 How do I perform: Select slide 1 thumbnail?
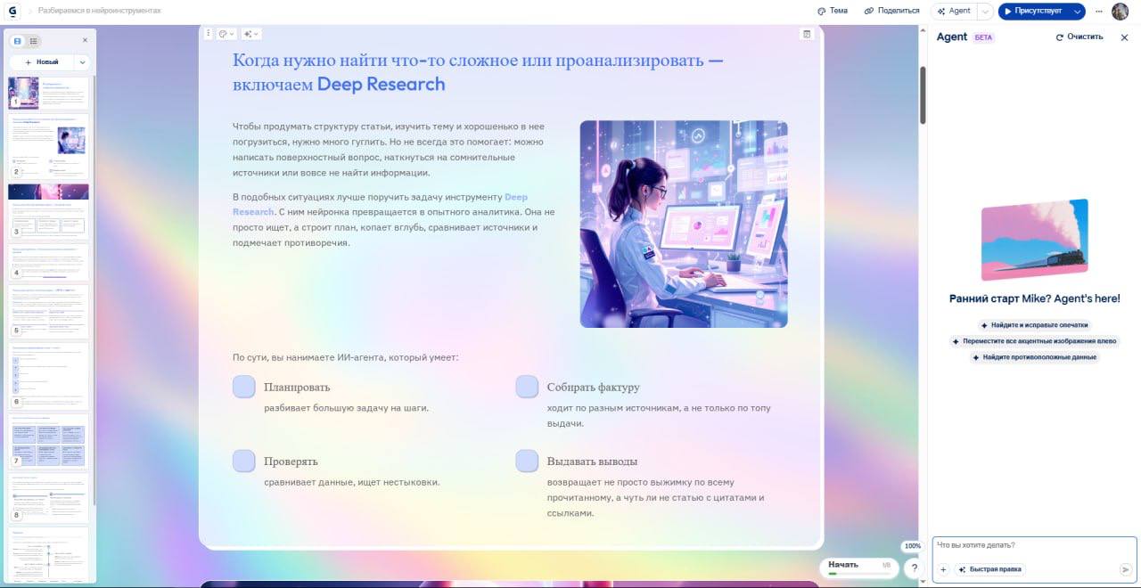[49, 93]
